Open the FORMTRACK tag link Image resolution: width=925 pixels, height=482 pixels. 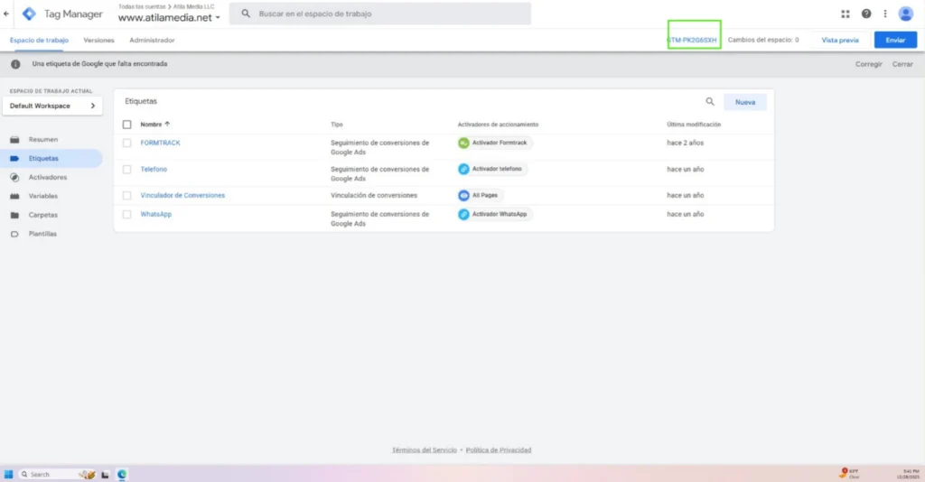click(x=160, y=144)
